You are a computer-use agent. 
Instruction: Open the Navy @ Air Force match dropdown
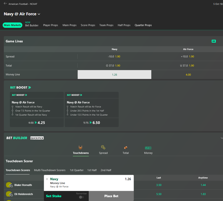tap(39, 14)
